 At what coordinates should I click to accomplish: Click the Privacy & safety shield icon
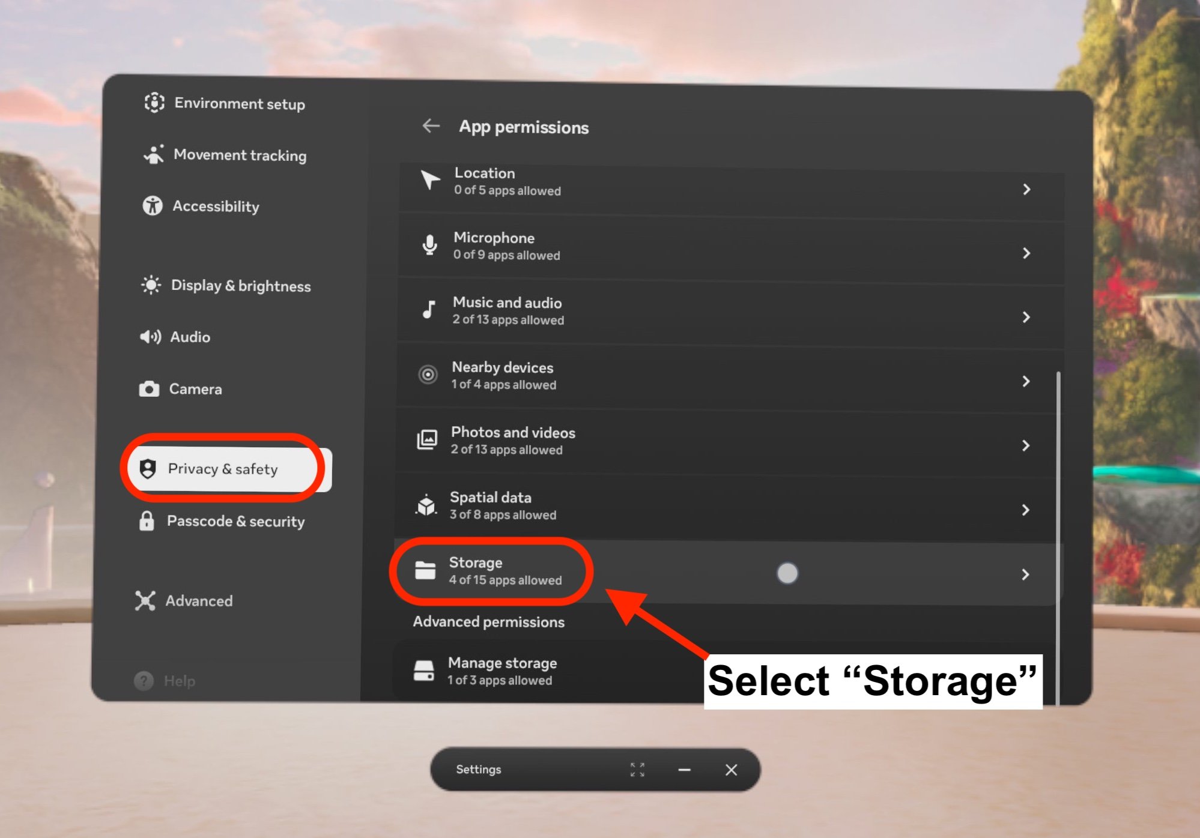coord(148,468)
